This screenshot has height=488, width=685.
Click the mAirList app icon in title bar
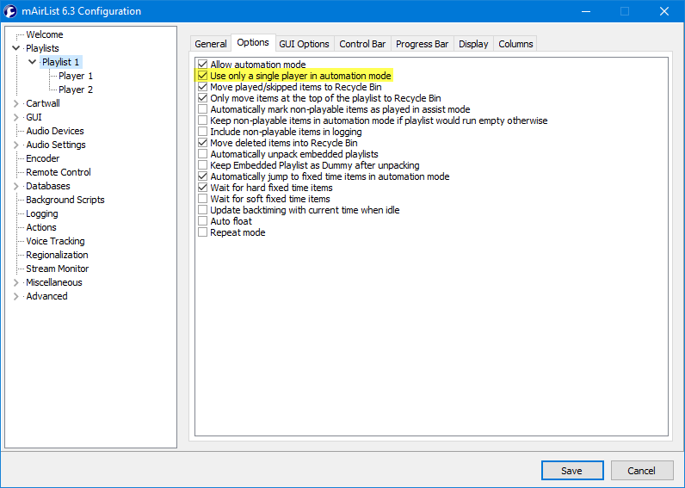(x=10, y=11)
